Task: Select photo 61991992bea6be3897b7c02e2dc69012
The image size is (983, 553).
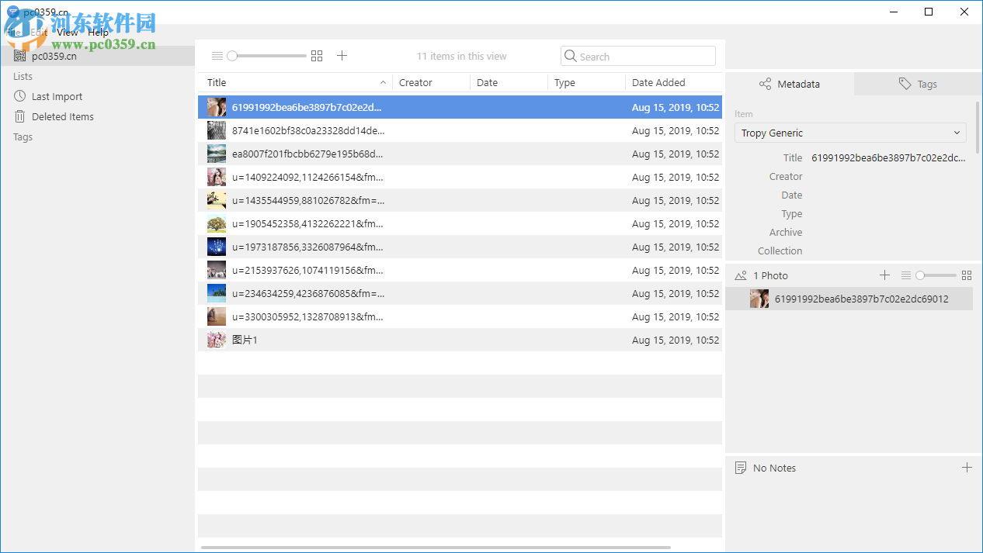Action: (x=849, y=299)
